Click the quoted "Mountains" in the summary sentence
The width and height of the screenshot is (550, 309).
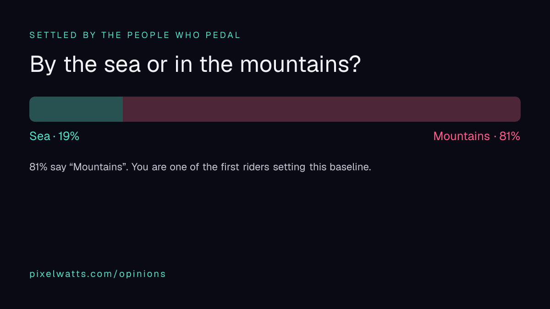tap(99, 167)
